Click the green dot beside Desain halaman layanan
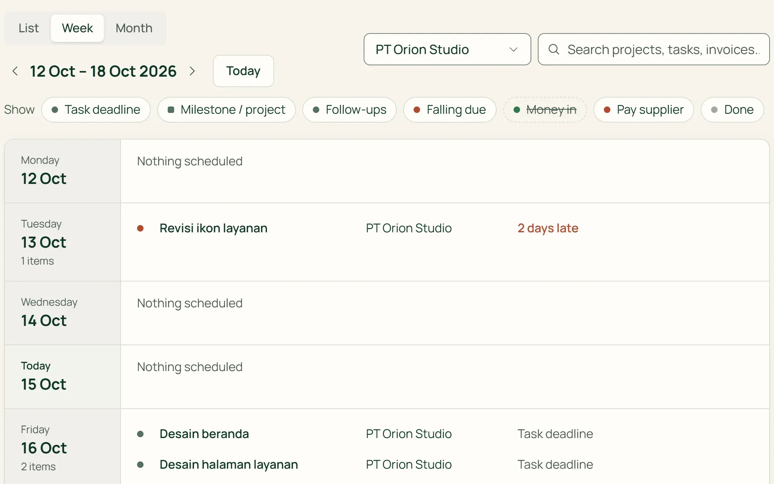 pyautogui.click(x=140, y=465)
